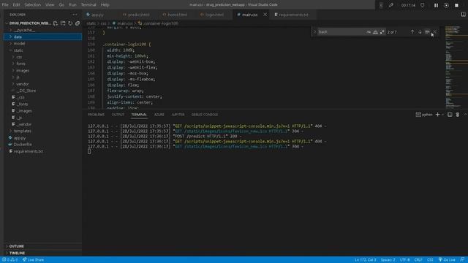Image resolution: width=468 pixels, height=263 pixels.
Task: Switch to the AZURE panel tab
Action: 159,115
